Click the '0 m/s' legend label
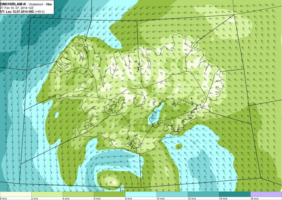 [3, 198]
